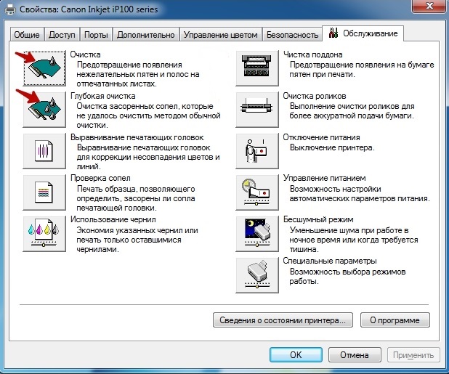449x374 pixels.
Task: Open Управление питанием auto power icon
Action: [257, 192]
